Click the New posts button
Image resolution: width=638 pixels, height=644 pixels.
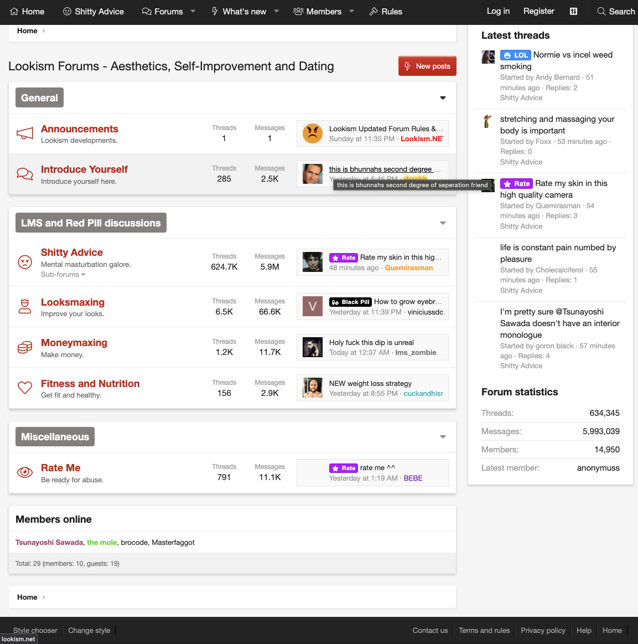coord(427,66)
